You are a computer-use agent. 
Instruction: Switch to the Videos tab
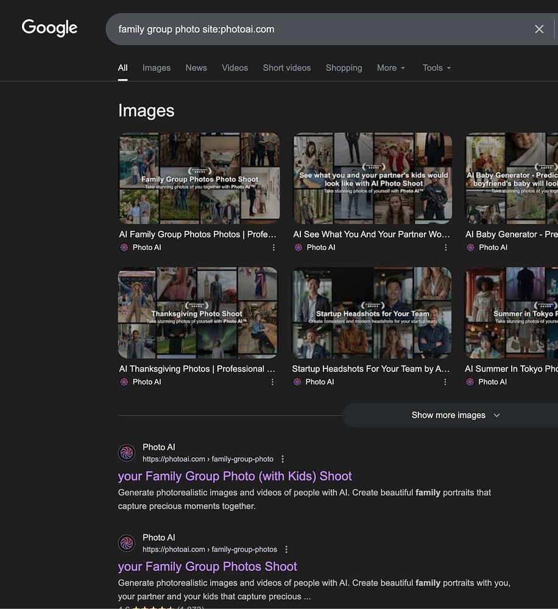(x=235, y=68)
